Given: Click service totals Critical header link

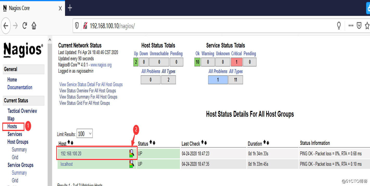Looking at the screenshot, I should point(237,54).
